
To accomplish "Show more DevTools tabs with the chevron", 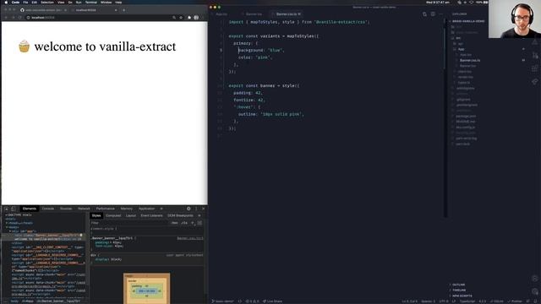I will pos(161,209).
